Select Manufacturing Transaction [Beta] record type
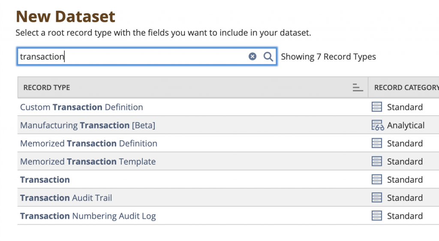The image size is (439, 241). [x=87, y=125]
